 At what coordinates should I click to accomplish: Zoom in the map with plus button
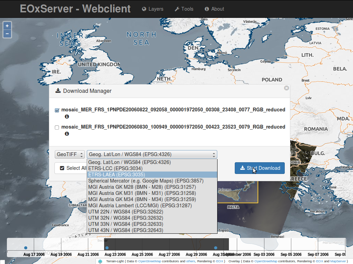[7, 26]
